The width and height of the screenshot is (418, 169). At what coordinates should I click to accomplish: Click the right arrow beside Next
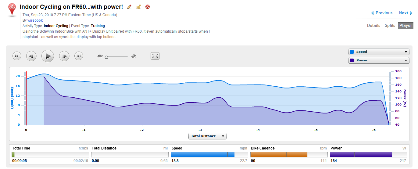(x=411, y=13)
